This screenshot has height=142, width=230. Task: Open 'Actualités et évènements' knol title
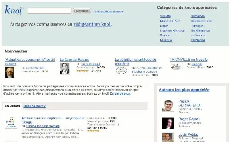click(30, 62)
